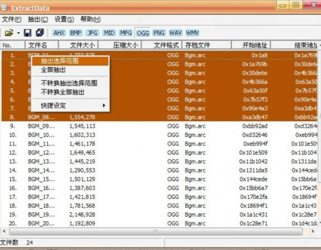
Task: Open the 帮助(H) menu
Action: [90, 19]
